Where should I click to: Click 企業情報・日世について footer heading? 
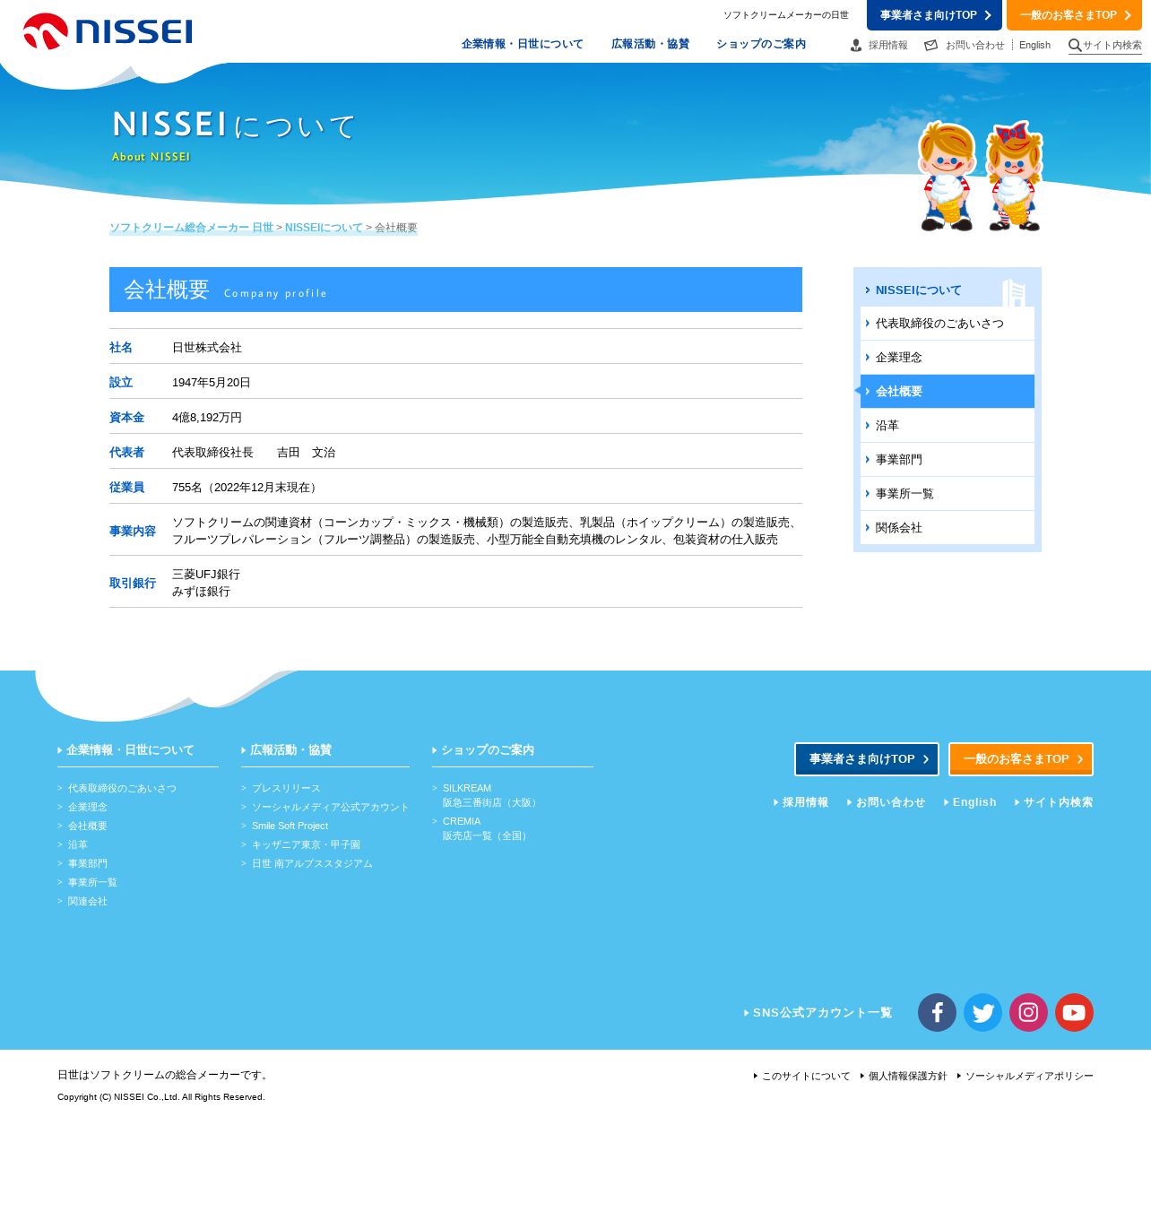coord(129,750)
